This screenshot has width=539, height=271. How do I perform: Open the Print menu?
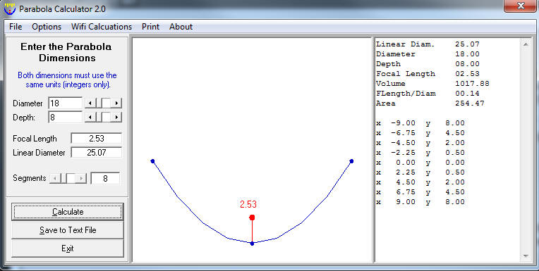tap(150, 27)
